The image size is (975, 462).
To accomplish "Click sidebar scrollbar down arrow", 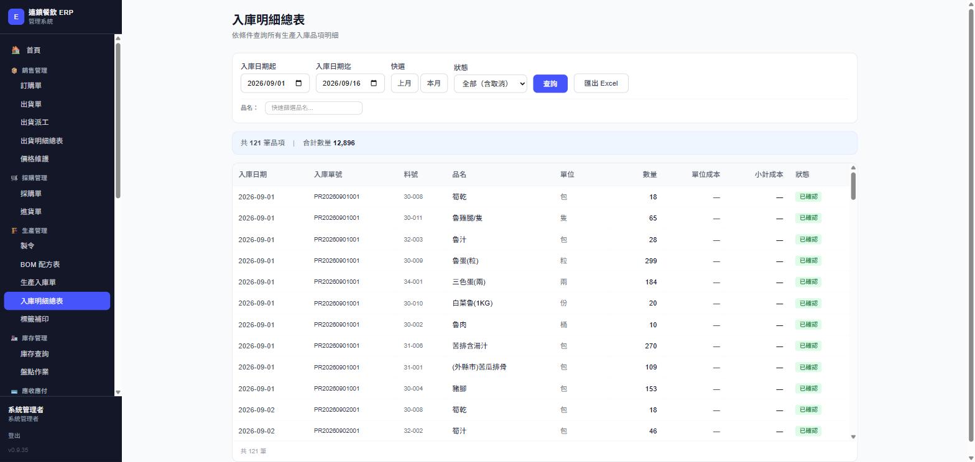I will (x=118, y=392).
